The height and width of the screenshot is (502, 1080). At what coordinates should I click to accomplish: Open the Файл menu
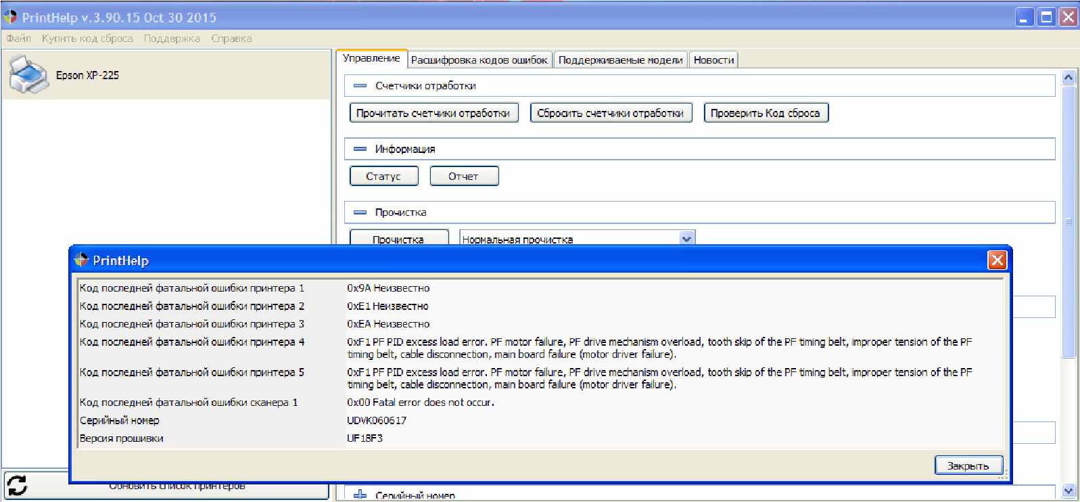[x=19, y=39]
